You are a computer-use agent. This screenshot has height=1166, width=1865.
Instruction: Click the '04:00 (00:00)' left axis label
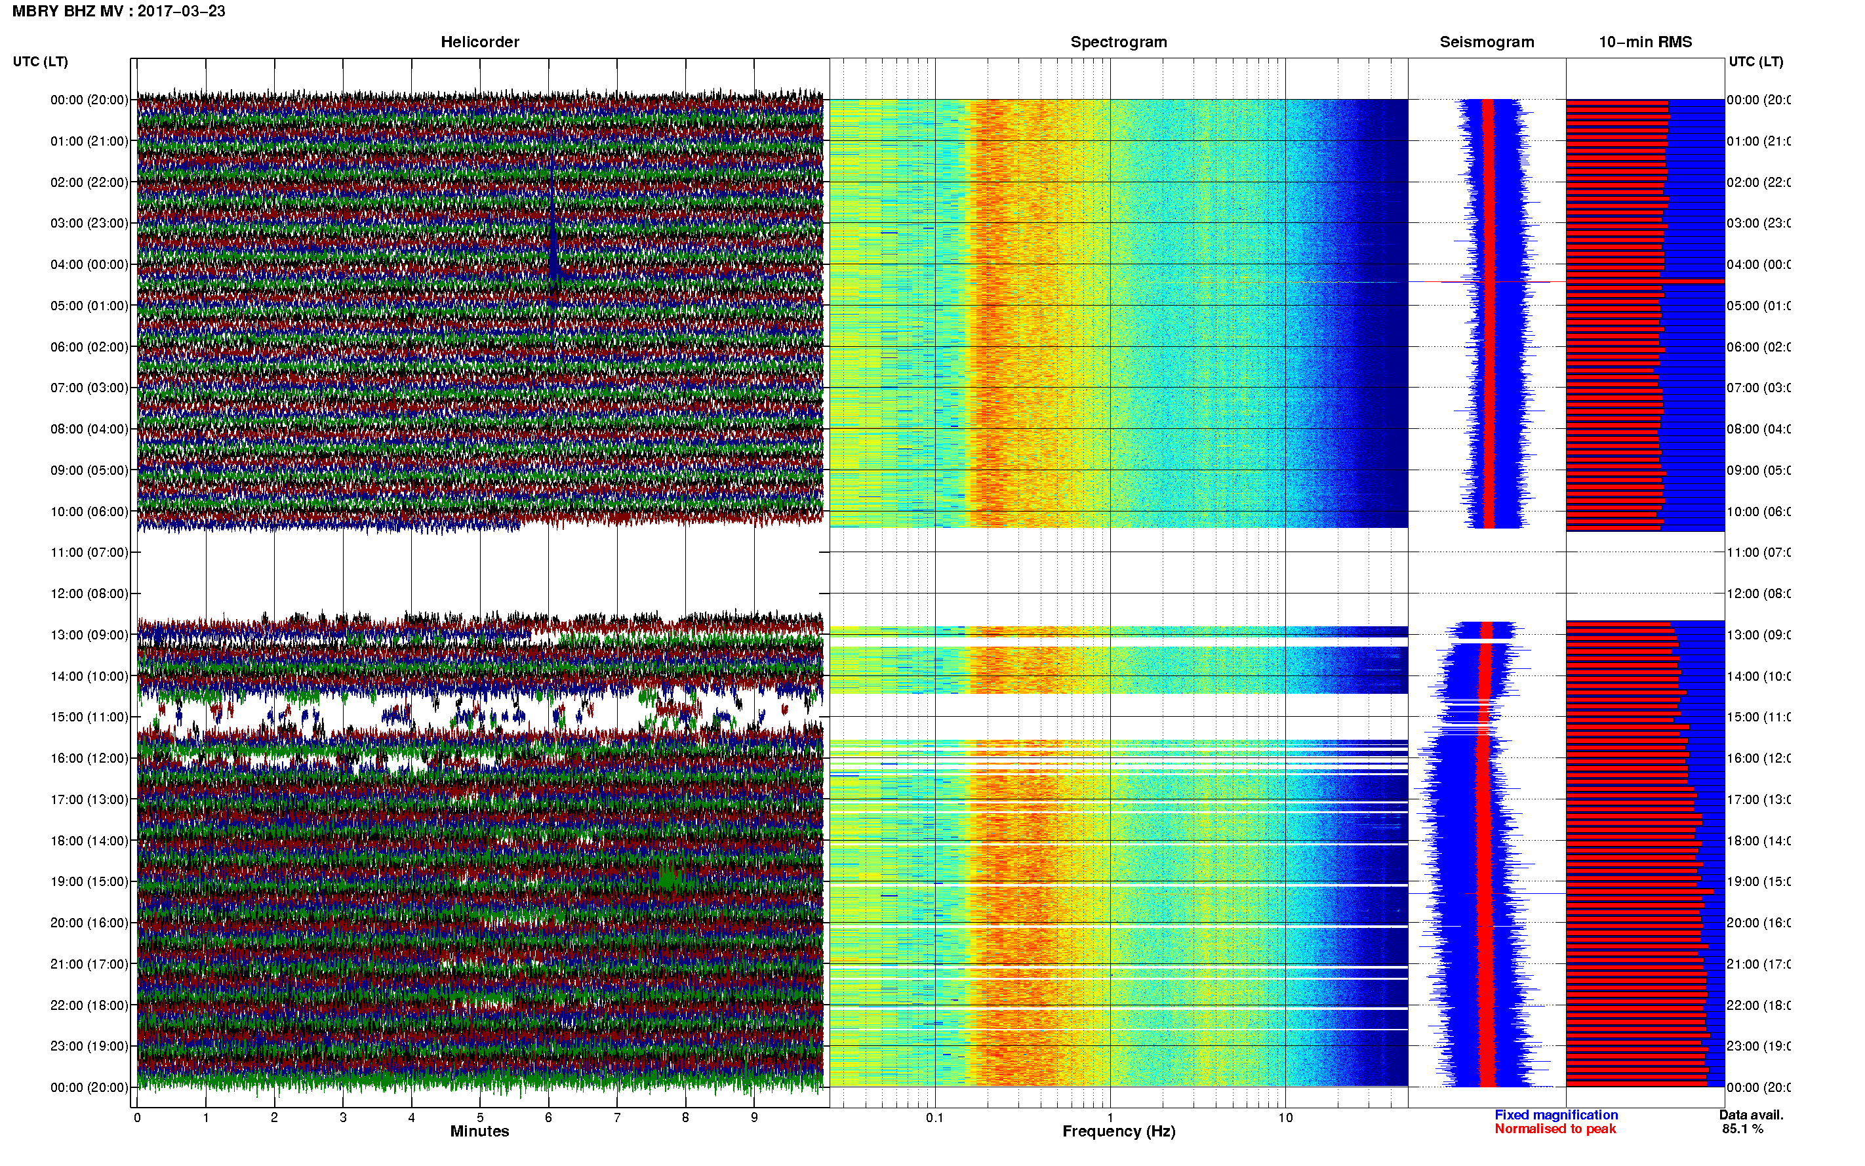(x=89, y=264)
